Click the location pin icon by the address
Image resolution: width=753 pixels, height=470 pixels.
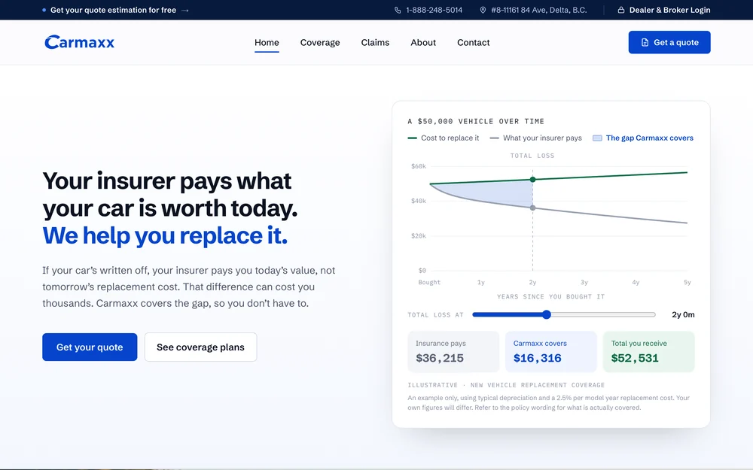coord(483,10)
